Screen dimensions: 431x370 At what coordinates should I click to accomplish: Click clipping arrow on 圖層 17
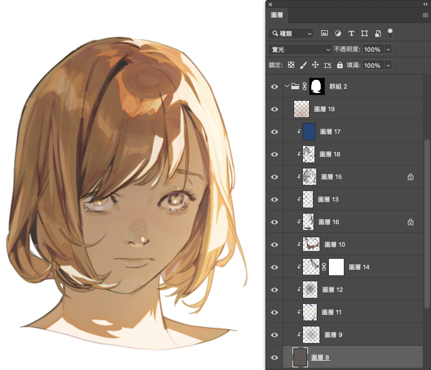coord(299,132)
